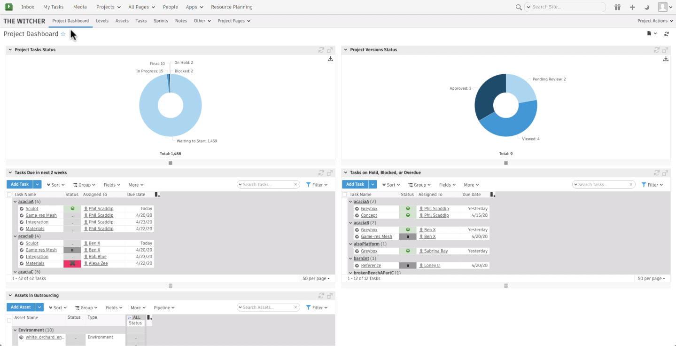
Task: Click the plus create icon in top bar
Action: (632, 7)
